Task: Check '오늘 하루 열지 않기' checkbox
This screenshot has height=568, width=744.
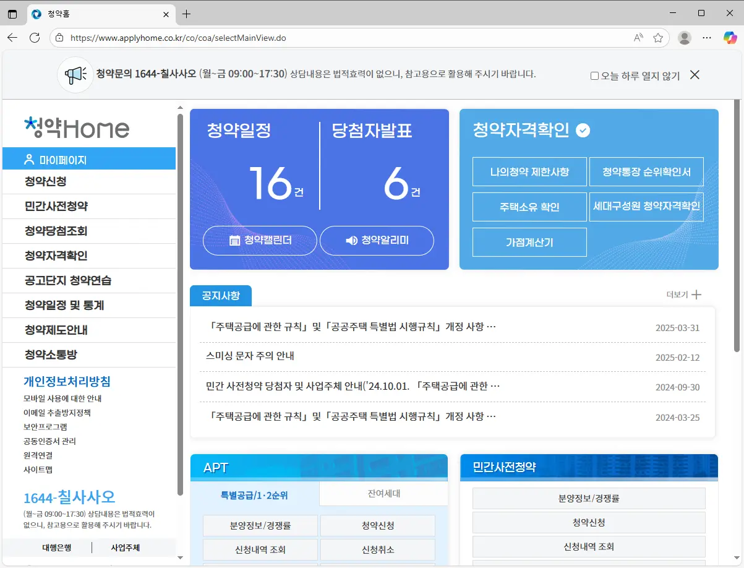Action: coord(594,76)
